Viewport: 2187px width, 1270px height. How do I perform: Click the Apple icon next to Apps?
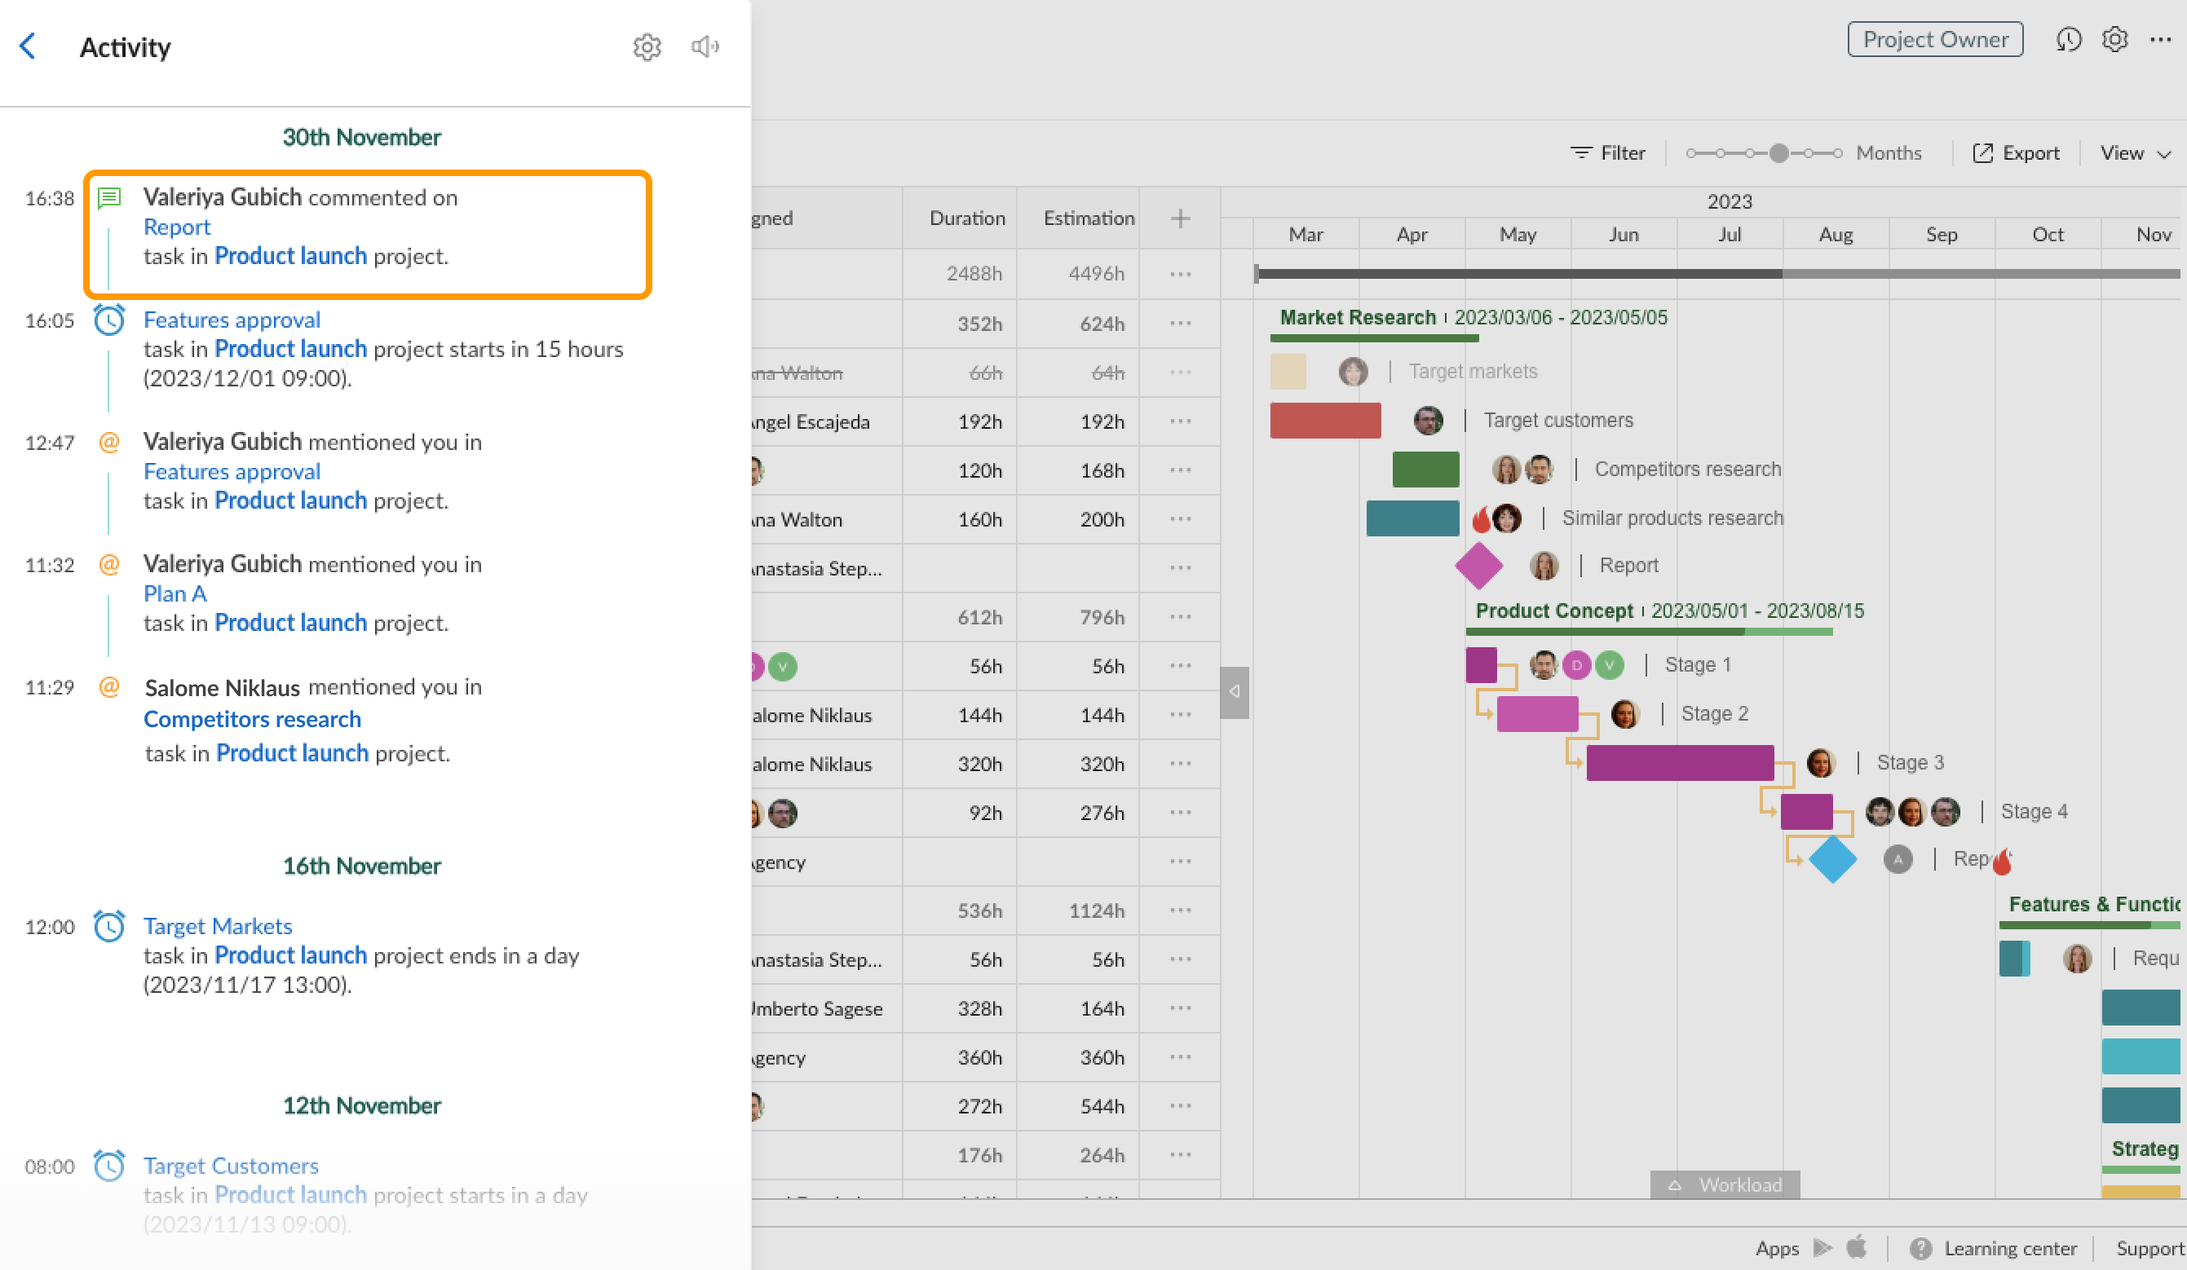[x=1858, y=1247]
